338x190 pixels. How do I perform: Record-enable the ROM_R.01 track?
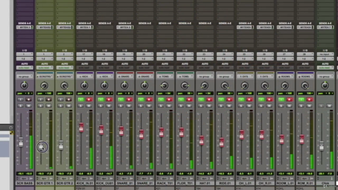coord(309,99)
